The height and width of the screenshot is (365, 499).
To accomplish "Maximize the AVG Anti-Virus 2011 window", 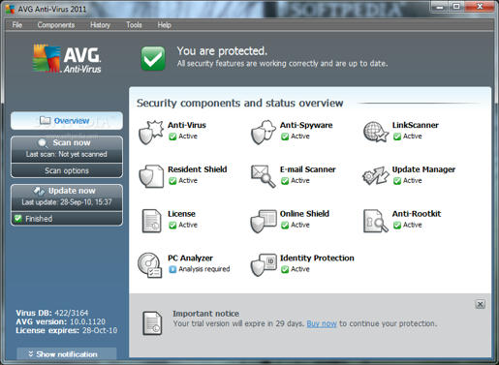I will [456, 6].
